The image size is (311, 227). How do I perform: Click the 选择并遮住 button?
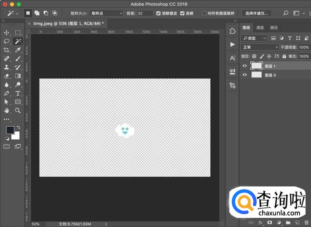[256, 14]
